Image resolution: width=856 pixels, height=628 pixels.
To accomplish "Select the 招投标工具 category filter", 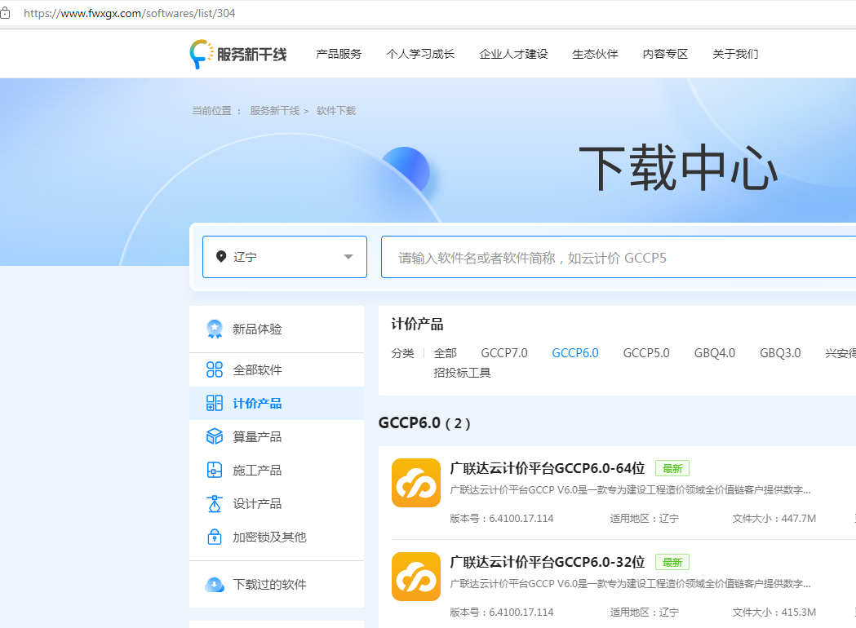I will tap(462, 373).
